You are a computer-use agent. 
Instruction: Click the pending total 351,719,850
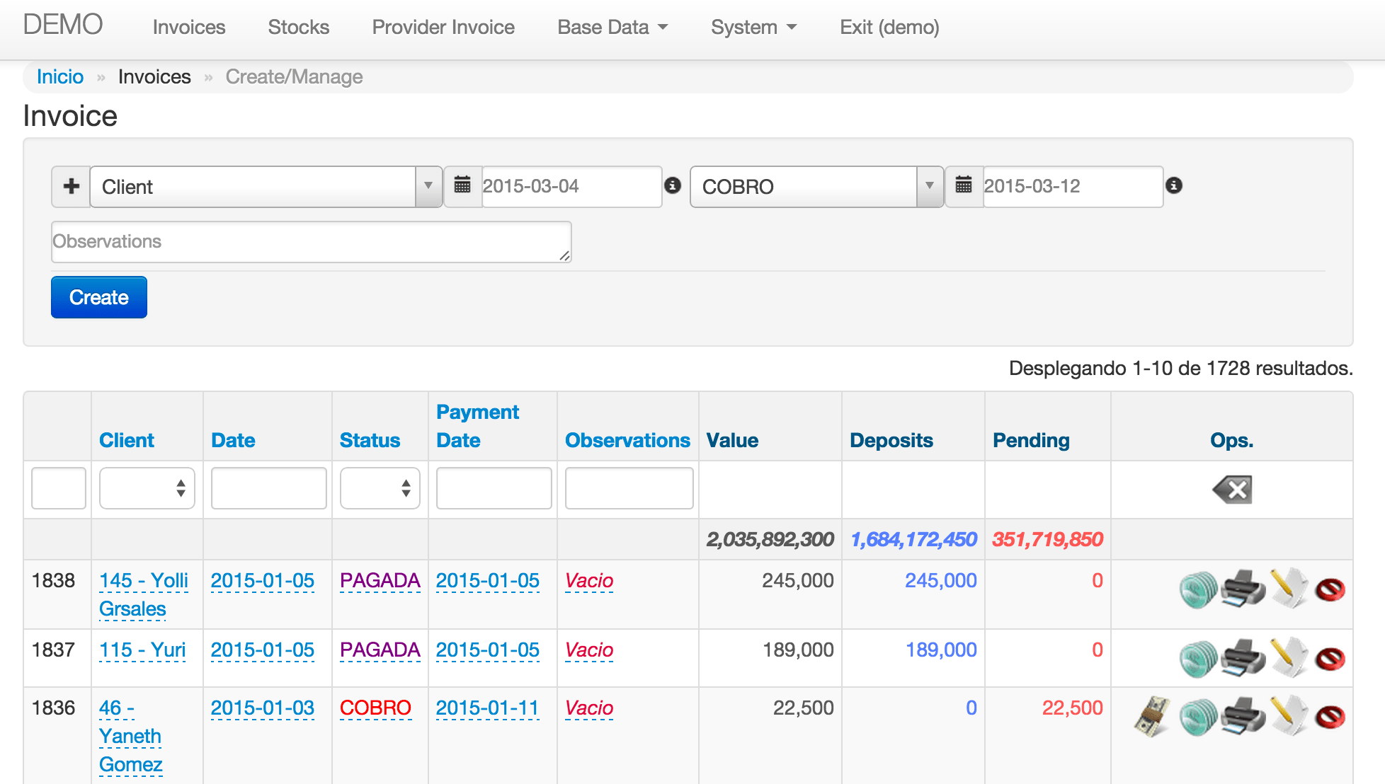tap(1047, 539)
